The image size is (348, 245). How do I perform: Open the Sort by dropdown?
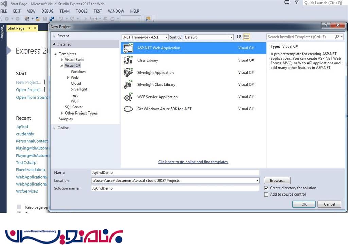coord(209,37)
